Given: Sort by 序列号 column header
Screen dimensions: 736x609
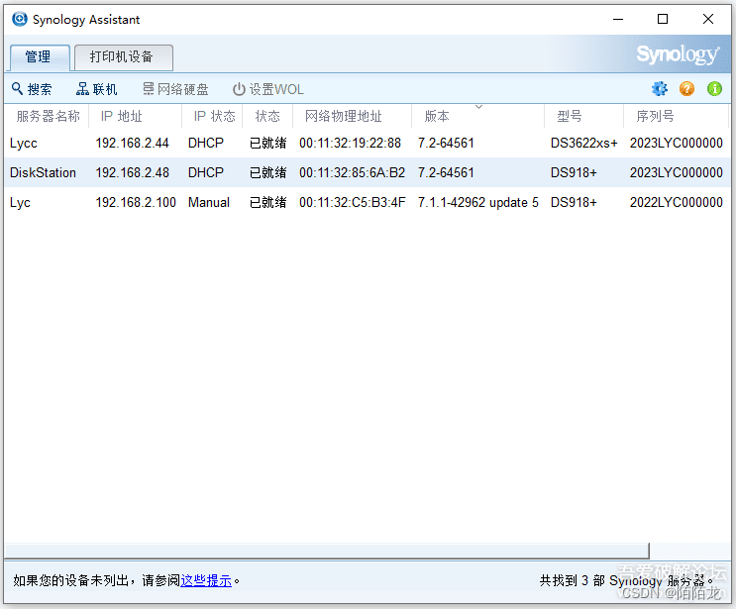Looking at the screenshot, I should pos(676,116).
